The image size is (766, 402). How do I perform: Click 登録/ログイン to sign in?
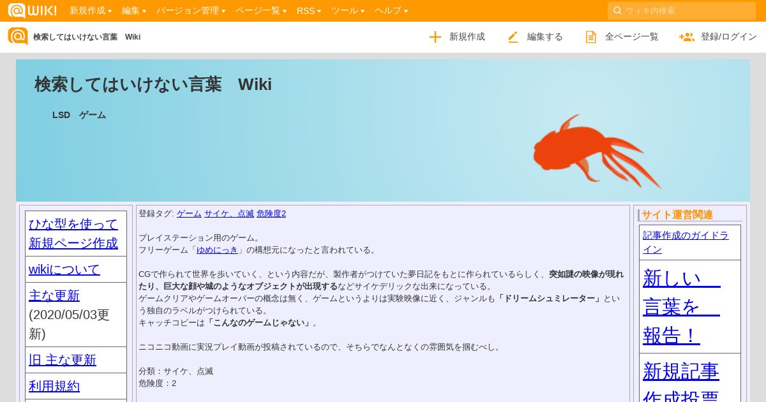729,37
